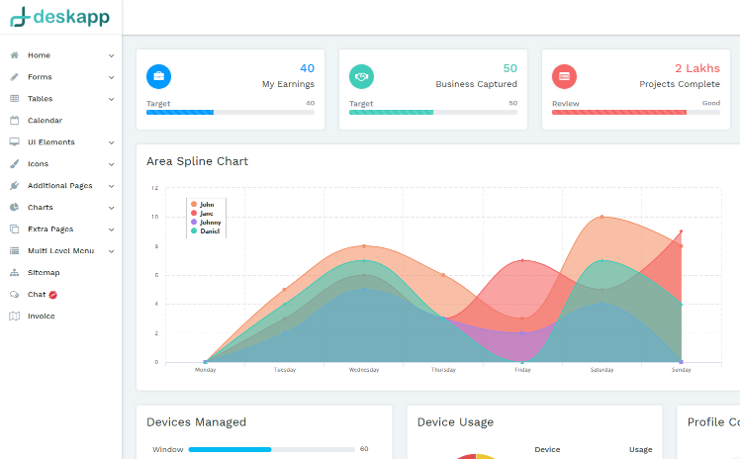Open the Home menu item
This screenshot has width=740, height=459.
point(39,55)
